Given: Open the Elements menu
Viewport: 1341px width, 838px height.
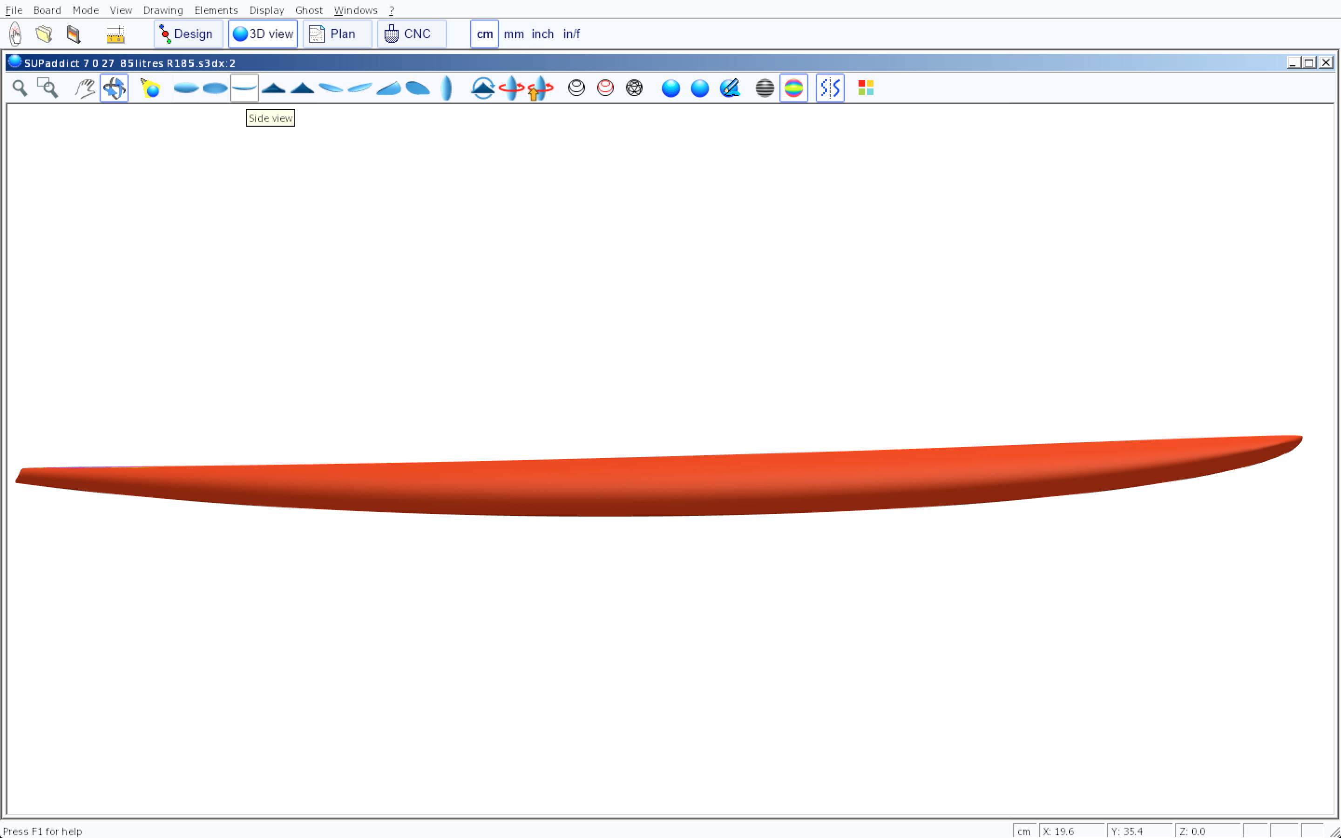Looking at the screenshot, I should click(216, 10).
